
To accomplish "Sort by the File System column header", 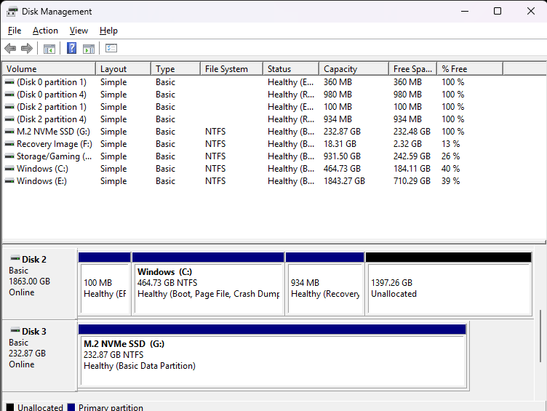I will click(232, 68).
